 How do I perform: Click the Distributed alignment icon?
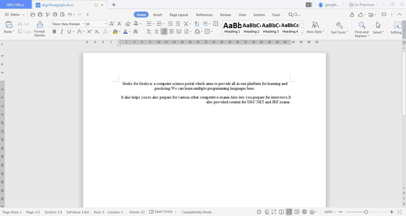(179, 31)
